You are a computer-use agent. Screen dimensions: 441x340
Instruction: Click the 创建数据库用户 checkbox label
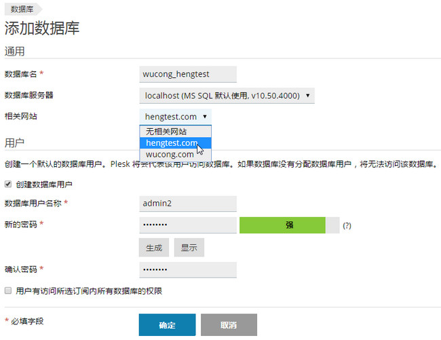pyautogui.click(x=44, y=185)
